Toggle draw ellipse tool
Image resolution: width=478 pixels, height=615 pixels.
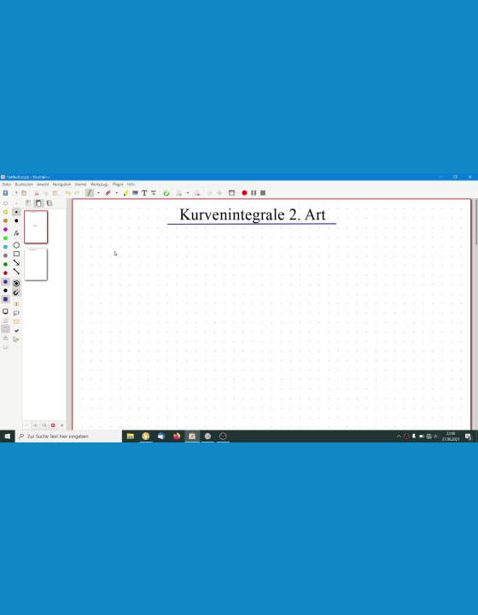16,245
